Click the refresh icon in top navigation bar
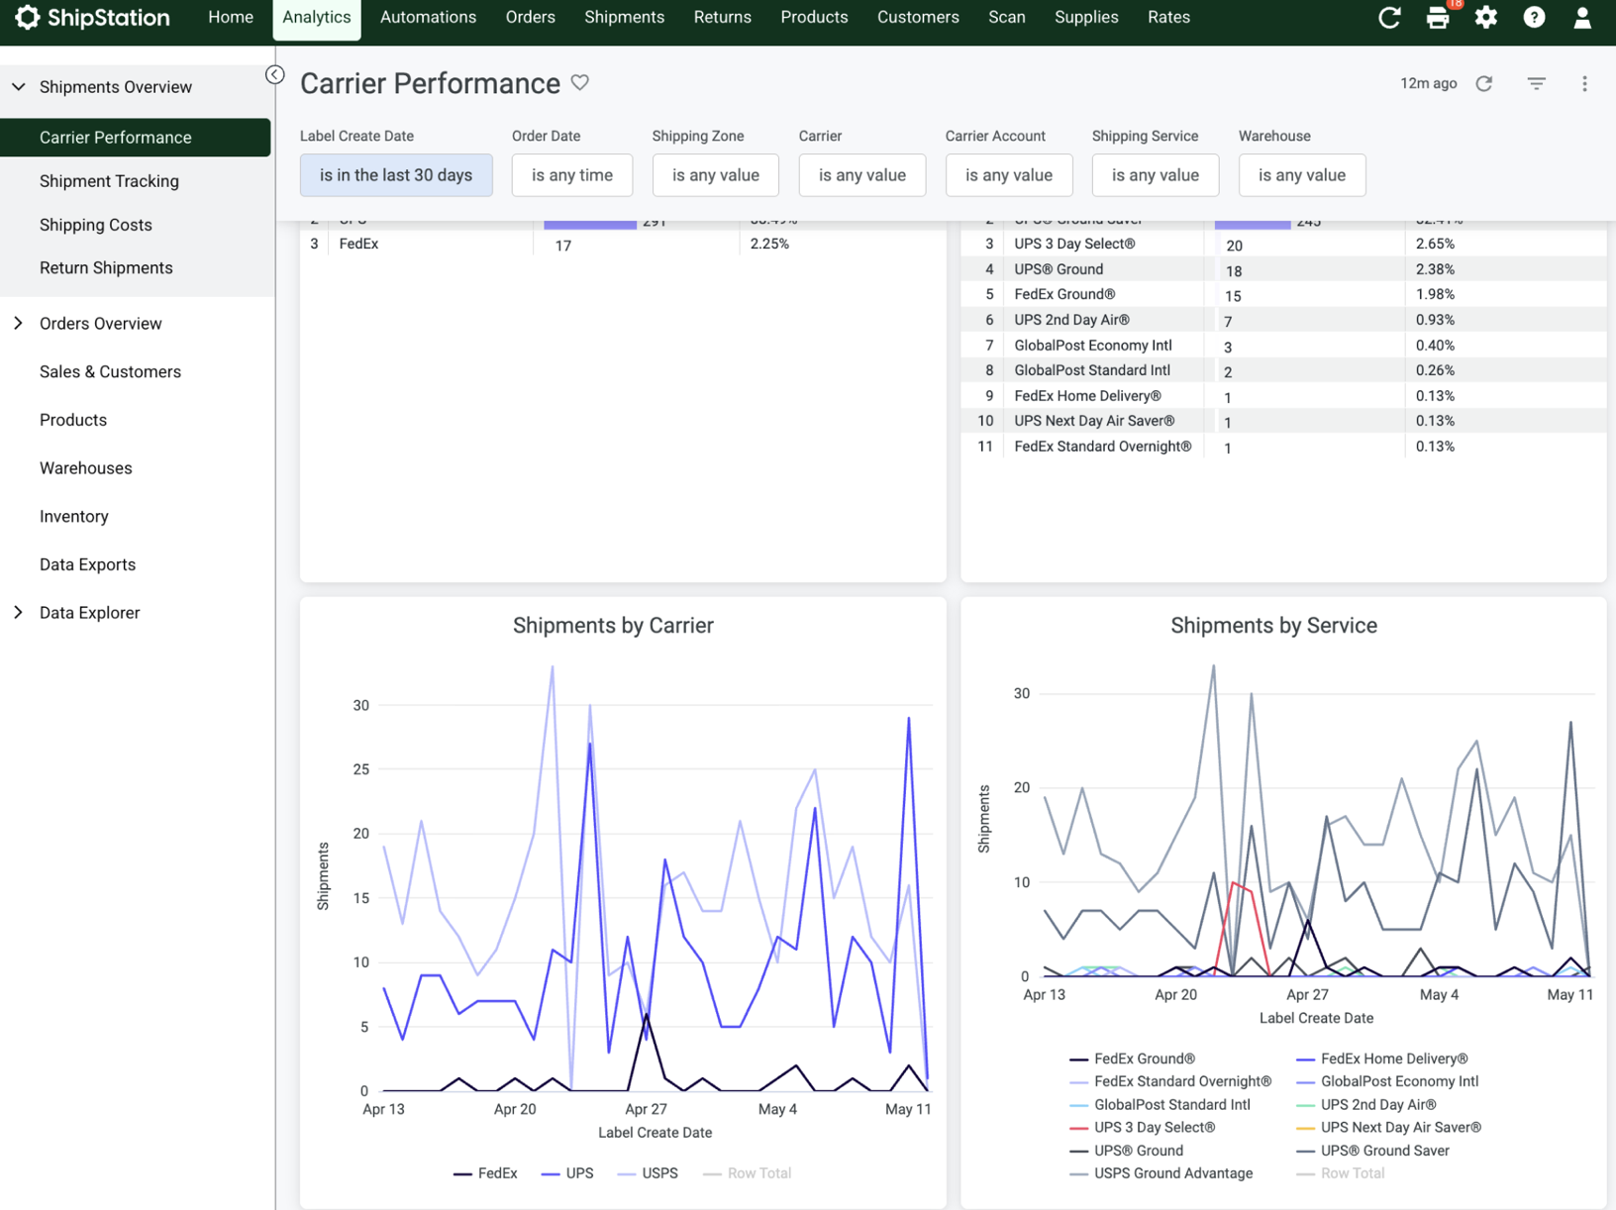The width and height of the screenshot is (1616, 1210). pos(1389,17)
